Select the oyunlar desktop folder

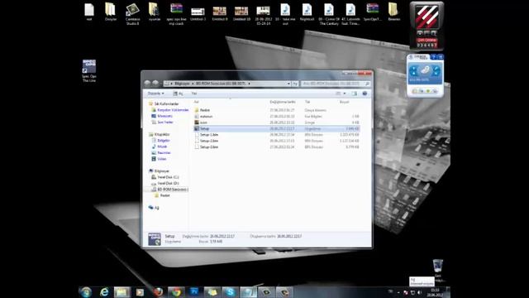click(155, 12)
